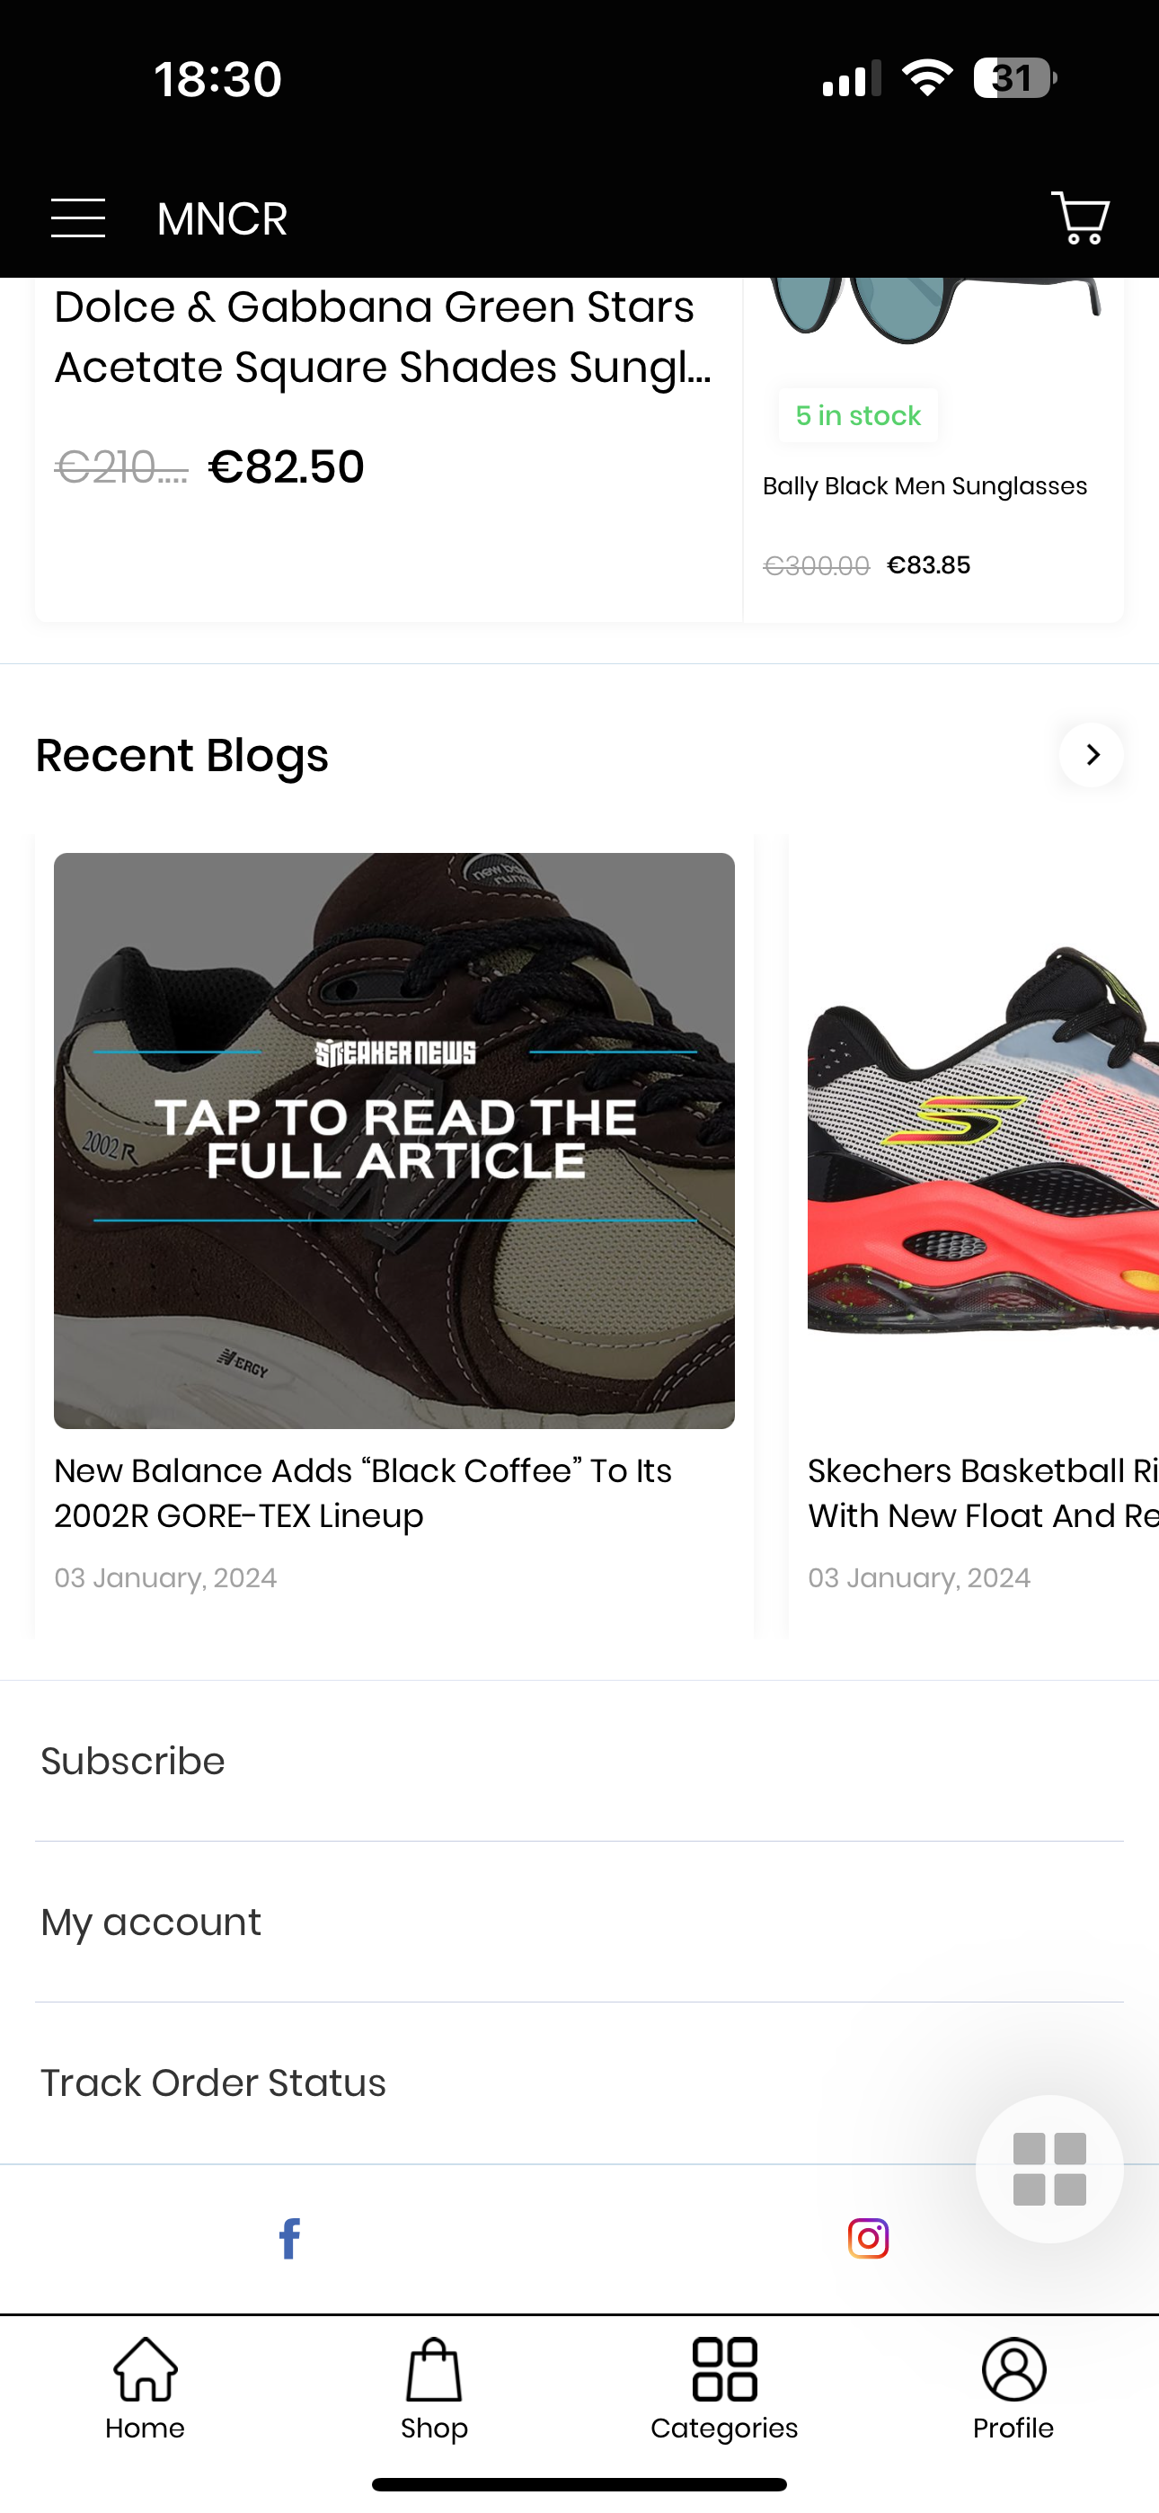Viewport: 1159px width, 2513px height.
Task: Tap the floating grid quick-menu button
Action: pos(1049,2169)
